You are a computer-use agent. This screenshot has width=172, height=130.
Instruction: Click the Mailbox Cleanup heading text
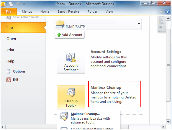(106, 87)
